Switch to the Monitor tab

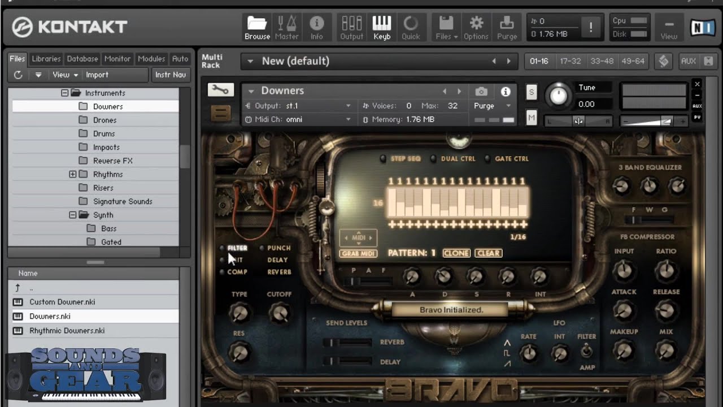tap(117, 59)
